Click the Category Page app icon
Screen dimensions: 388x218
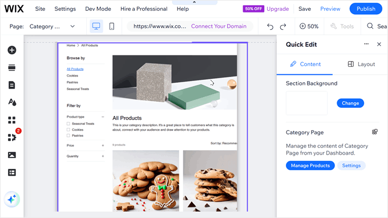pyautogui.click(x=375, y=132)
